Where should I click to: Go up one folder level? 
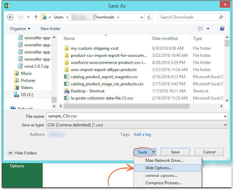pyautogui.click(x=36, y=17)
